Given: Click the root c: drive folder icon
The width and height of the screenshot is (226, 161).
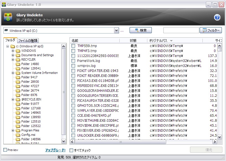Looking at the screenshot, I should pyautogui.click(x=13, y=46).
